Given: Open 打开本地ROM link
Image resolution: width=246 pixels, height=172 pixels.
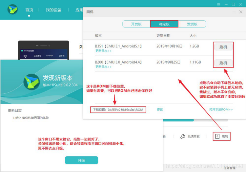Looking at the screenshot, I should (221, 109).
